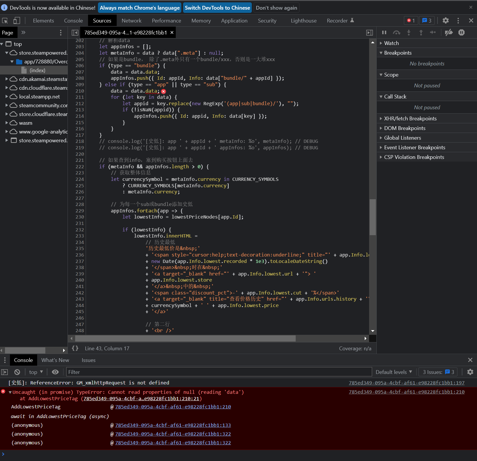Screen dimensions: 477x461
Task: Pretty-print the source using the braces icon
Action: pyautogui.click(x=75, y=348)
